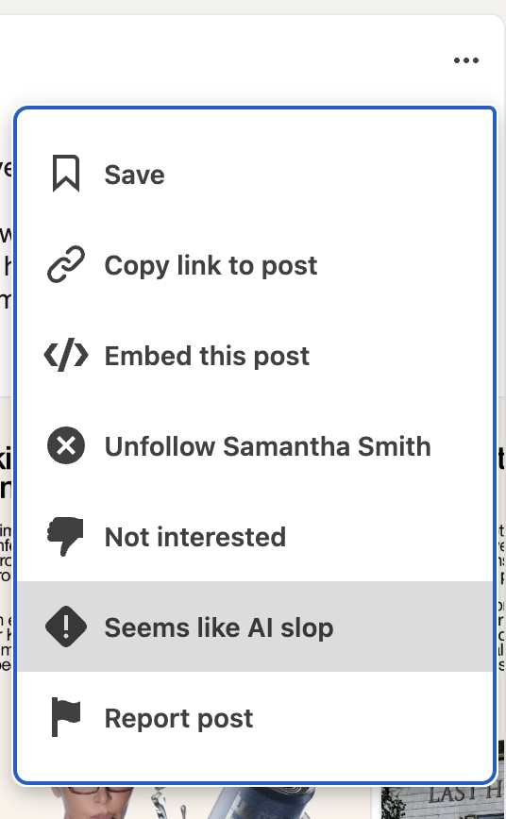This screenshot has height=819, width=506.
Task: Select Save from the menu
Action: [x=255, y=175]
